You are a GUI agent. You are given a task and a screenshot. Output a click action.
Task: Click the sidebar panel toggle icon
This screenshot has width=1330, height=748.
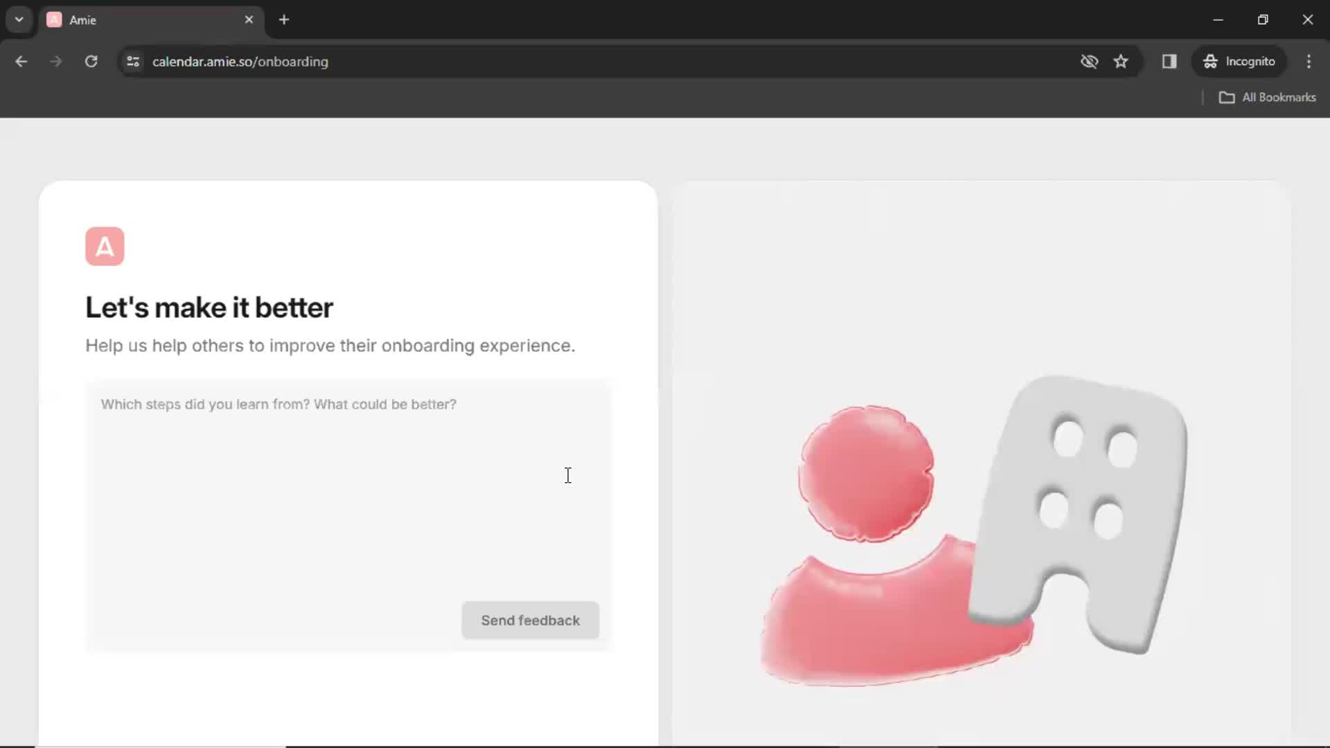click(1169, 61)
